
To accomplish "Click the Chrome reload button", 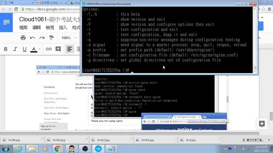I will tap(16, 9).
